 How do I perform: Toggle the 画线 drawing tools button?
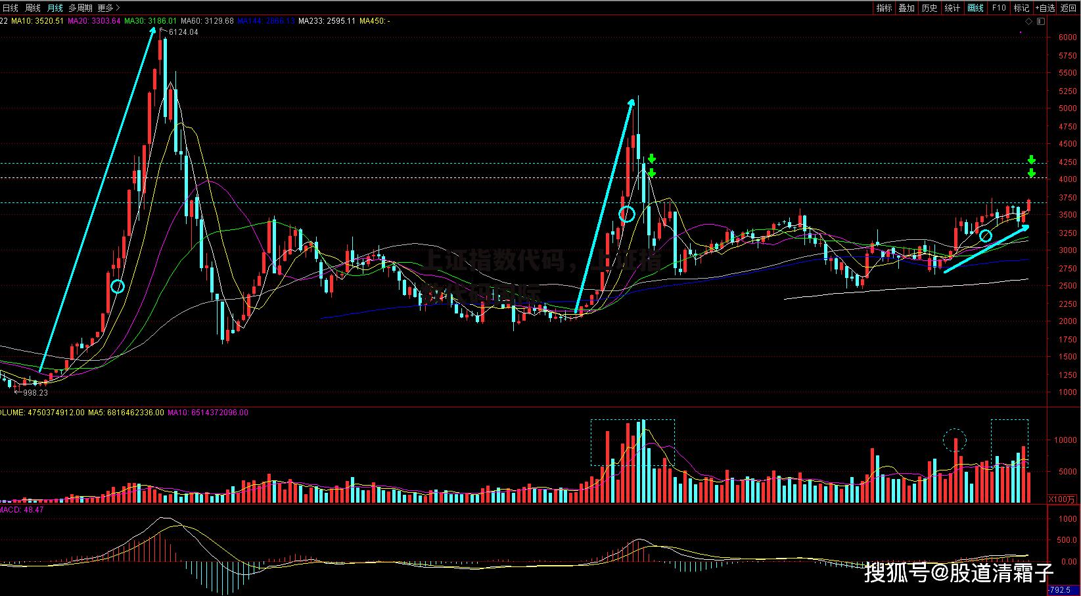(x=975, y=8)
